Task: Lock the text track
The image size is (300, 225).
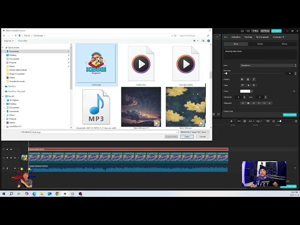Action: (7, 149)
